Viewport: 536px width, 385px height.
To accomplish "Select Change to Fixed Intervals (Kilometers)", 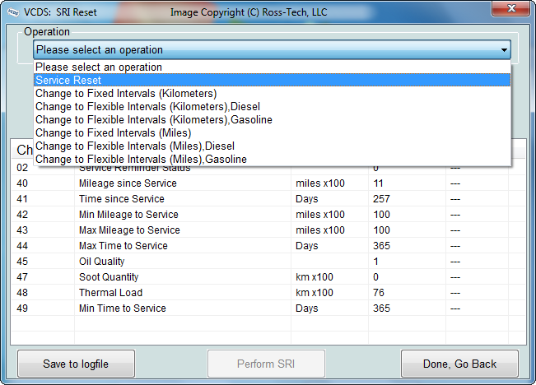I will (126, 94).
